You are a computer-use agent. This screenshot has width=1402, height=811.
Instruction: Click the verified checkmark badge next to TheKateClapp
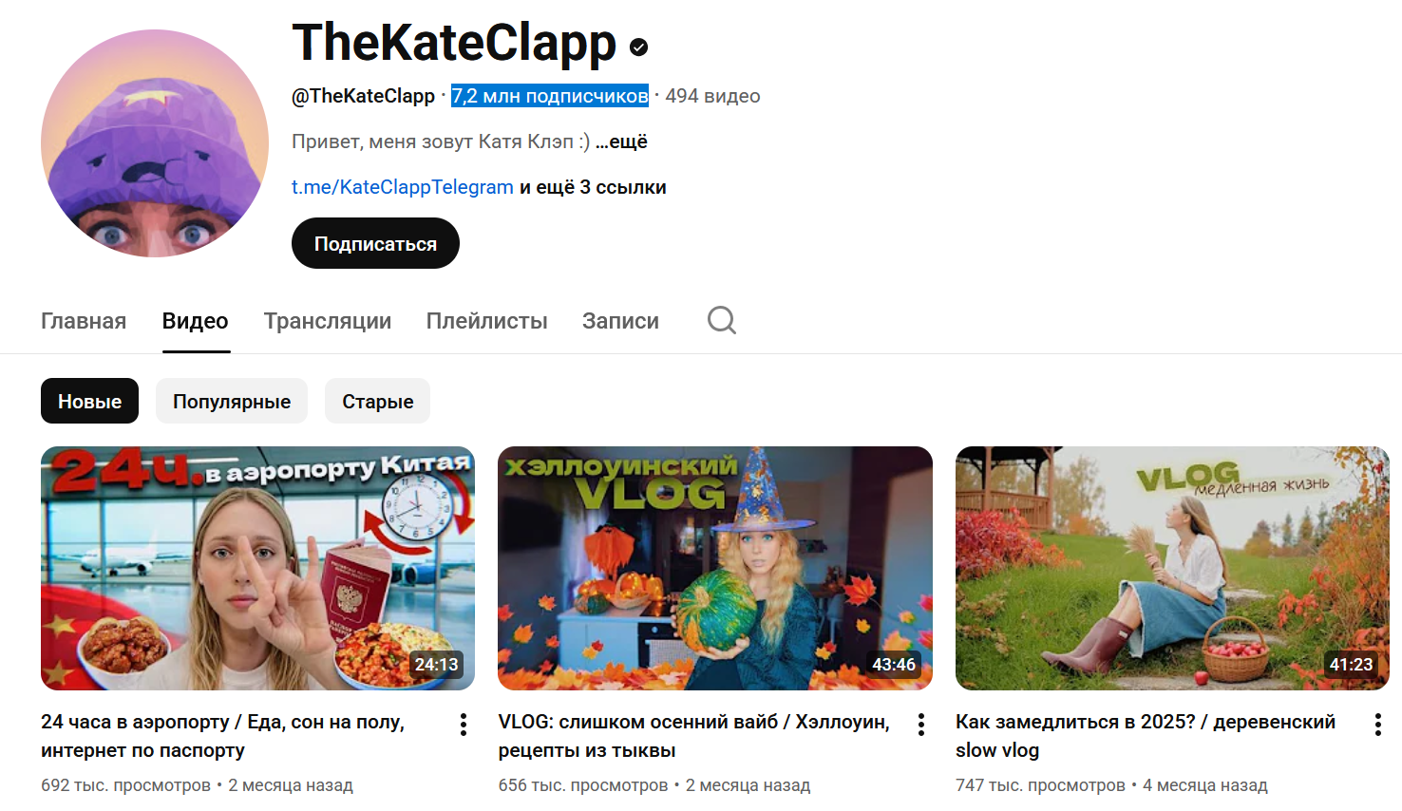click(x=639, y=47)
